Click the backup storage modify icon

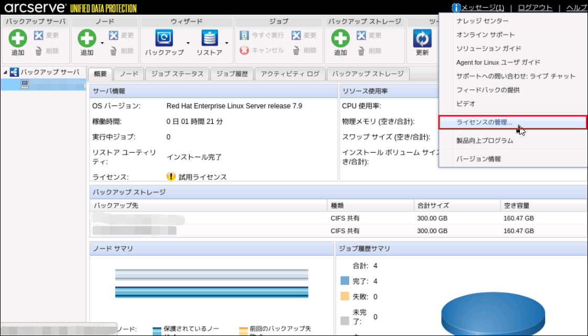361,35
